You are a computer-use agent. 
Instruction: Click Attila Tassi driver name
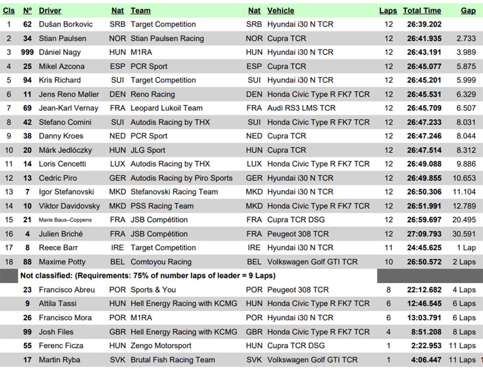57,304
